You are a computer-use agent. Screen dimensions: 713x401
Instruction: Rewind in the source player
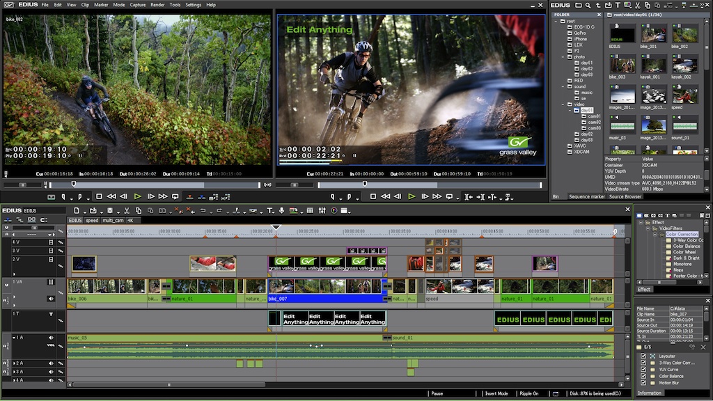[x=111, y=196]
